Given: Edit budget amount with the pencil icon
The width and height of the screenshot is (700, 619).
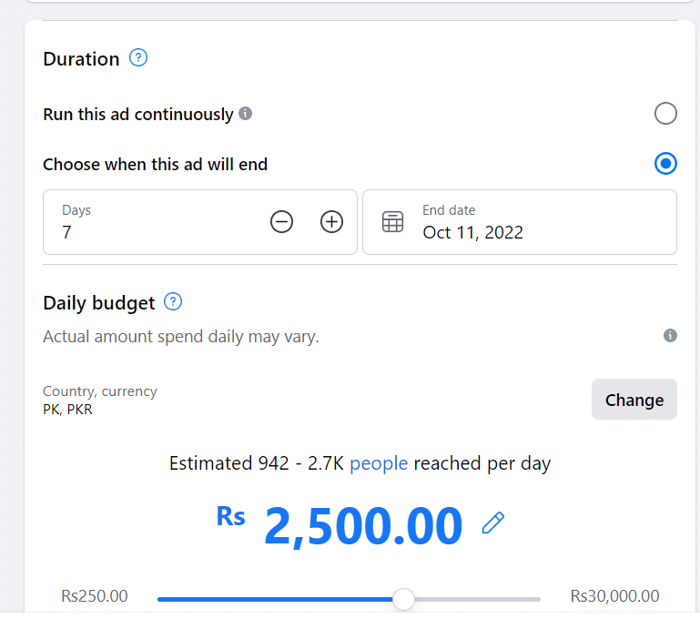Looking at the screenshot, I should (x=493, y=523).
